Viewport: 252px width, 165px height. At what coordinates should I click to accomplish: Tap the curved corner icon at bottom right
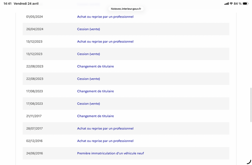[249, 162]
